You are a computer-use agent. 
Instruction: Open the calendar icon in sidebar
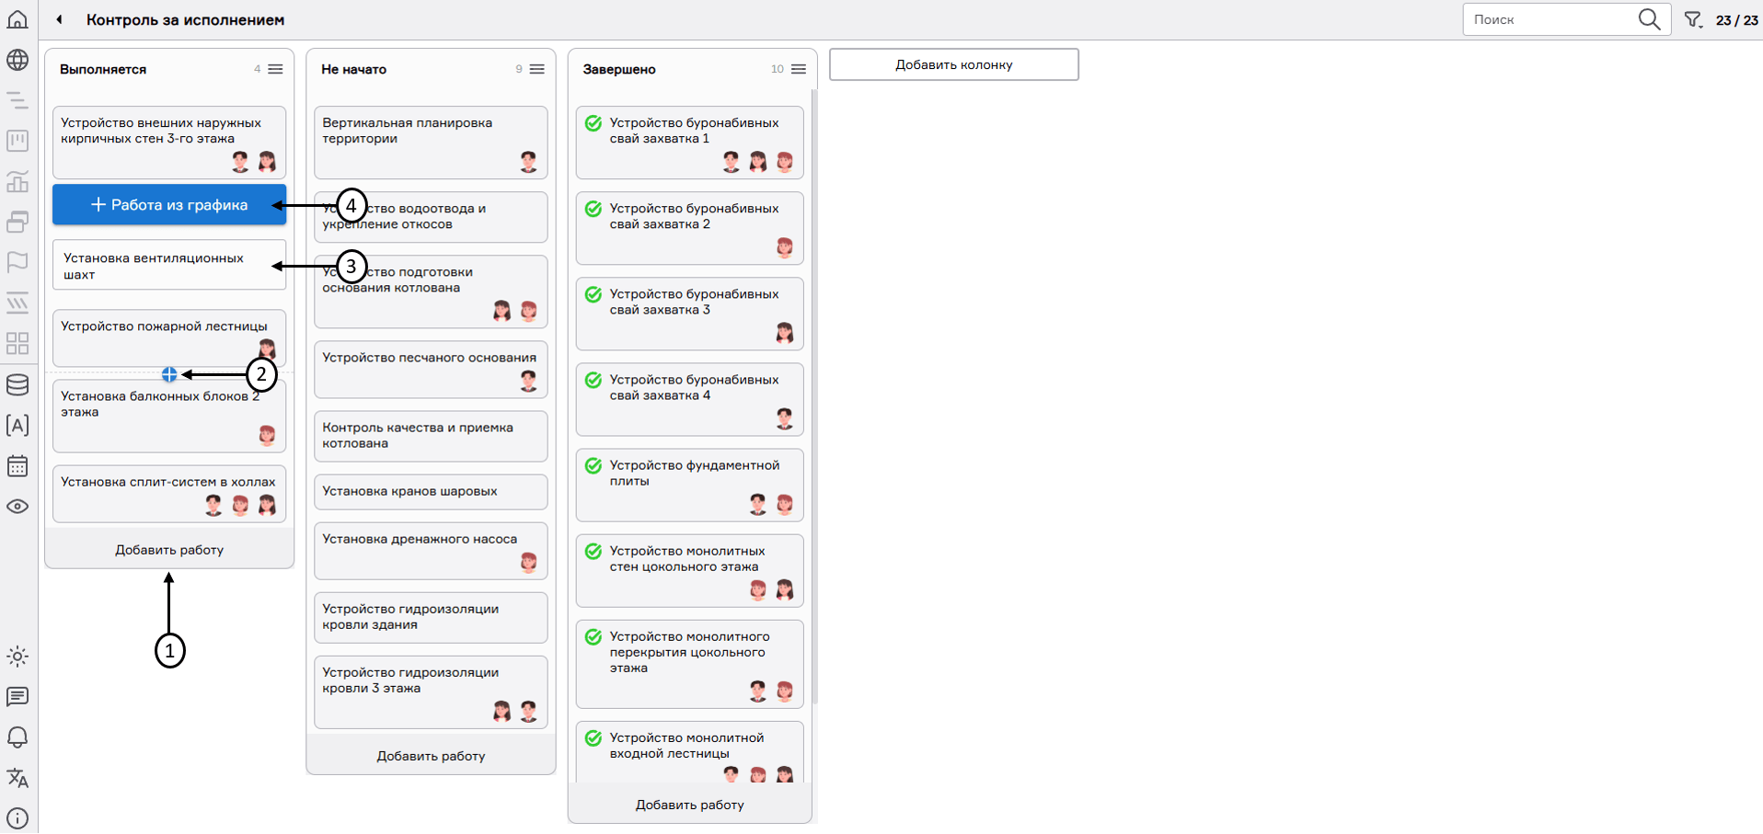pyautogui.click(x=17, y=466)
